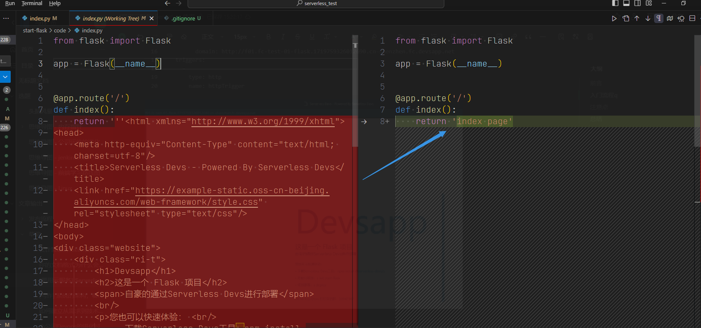Click 'from flask import Flask' in the right editor
This screenshot has height=328, width=701.
tap(454, 41)
